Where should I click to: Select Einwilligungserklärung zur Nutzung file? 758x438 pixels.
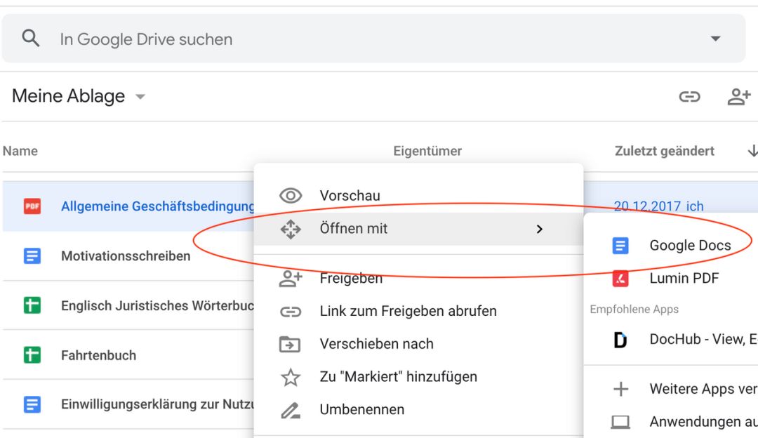tap(158, 404)
